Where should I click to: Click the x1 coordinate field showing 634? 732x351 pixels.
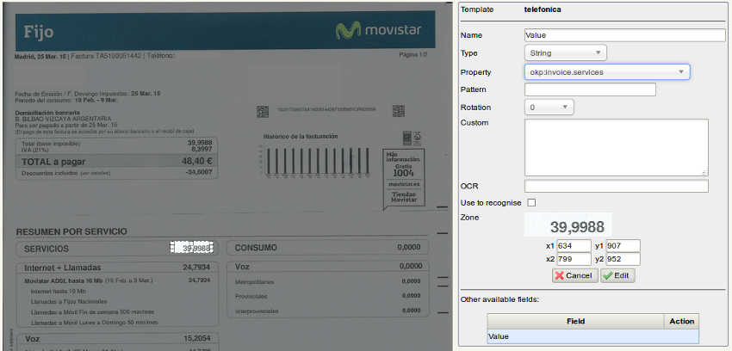pos(574,246)
